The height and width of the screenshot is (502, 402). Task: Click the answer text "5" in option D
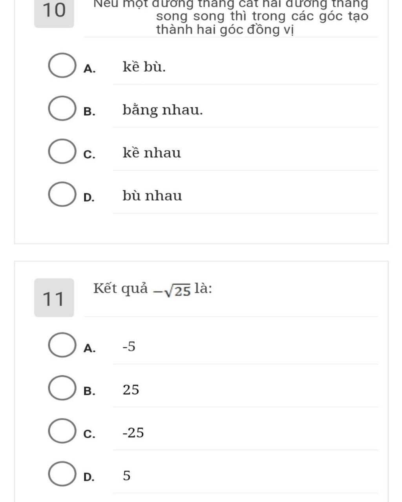126,476
